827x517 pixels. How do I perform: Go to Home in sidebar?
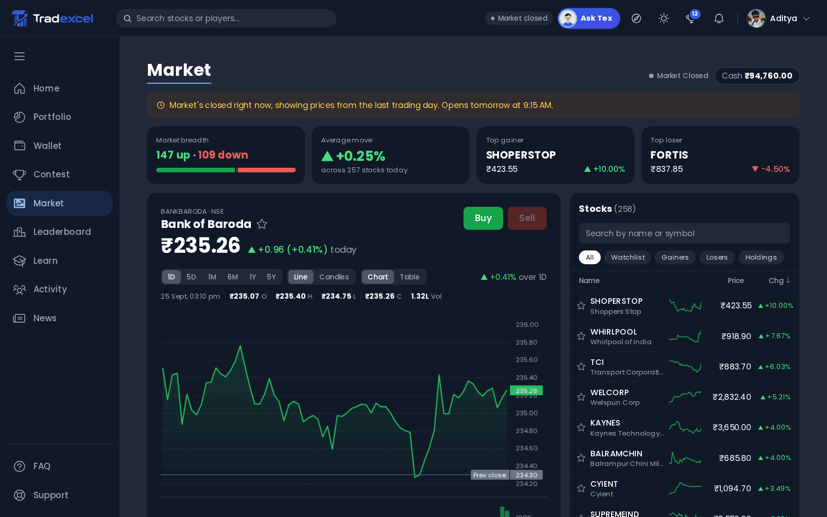[x=60, y=88]
